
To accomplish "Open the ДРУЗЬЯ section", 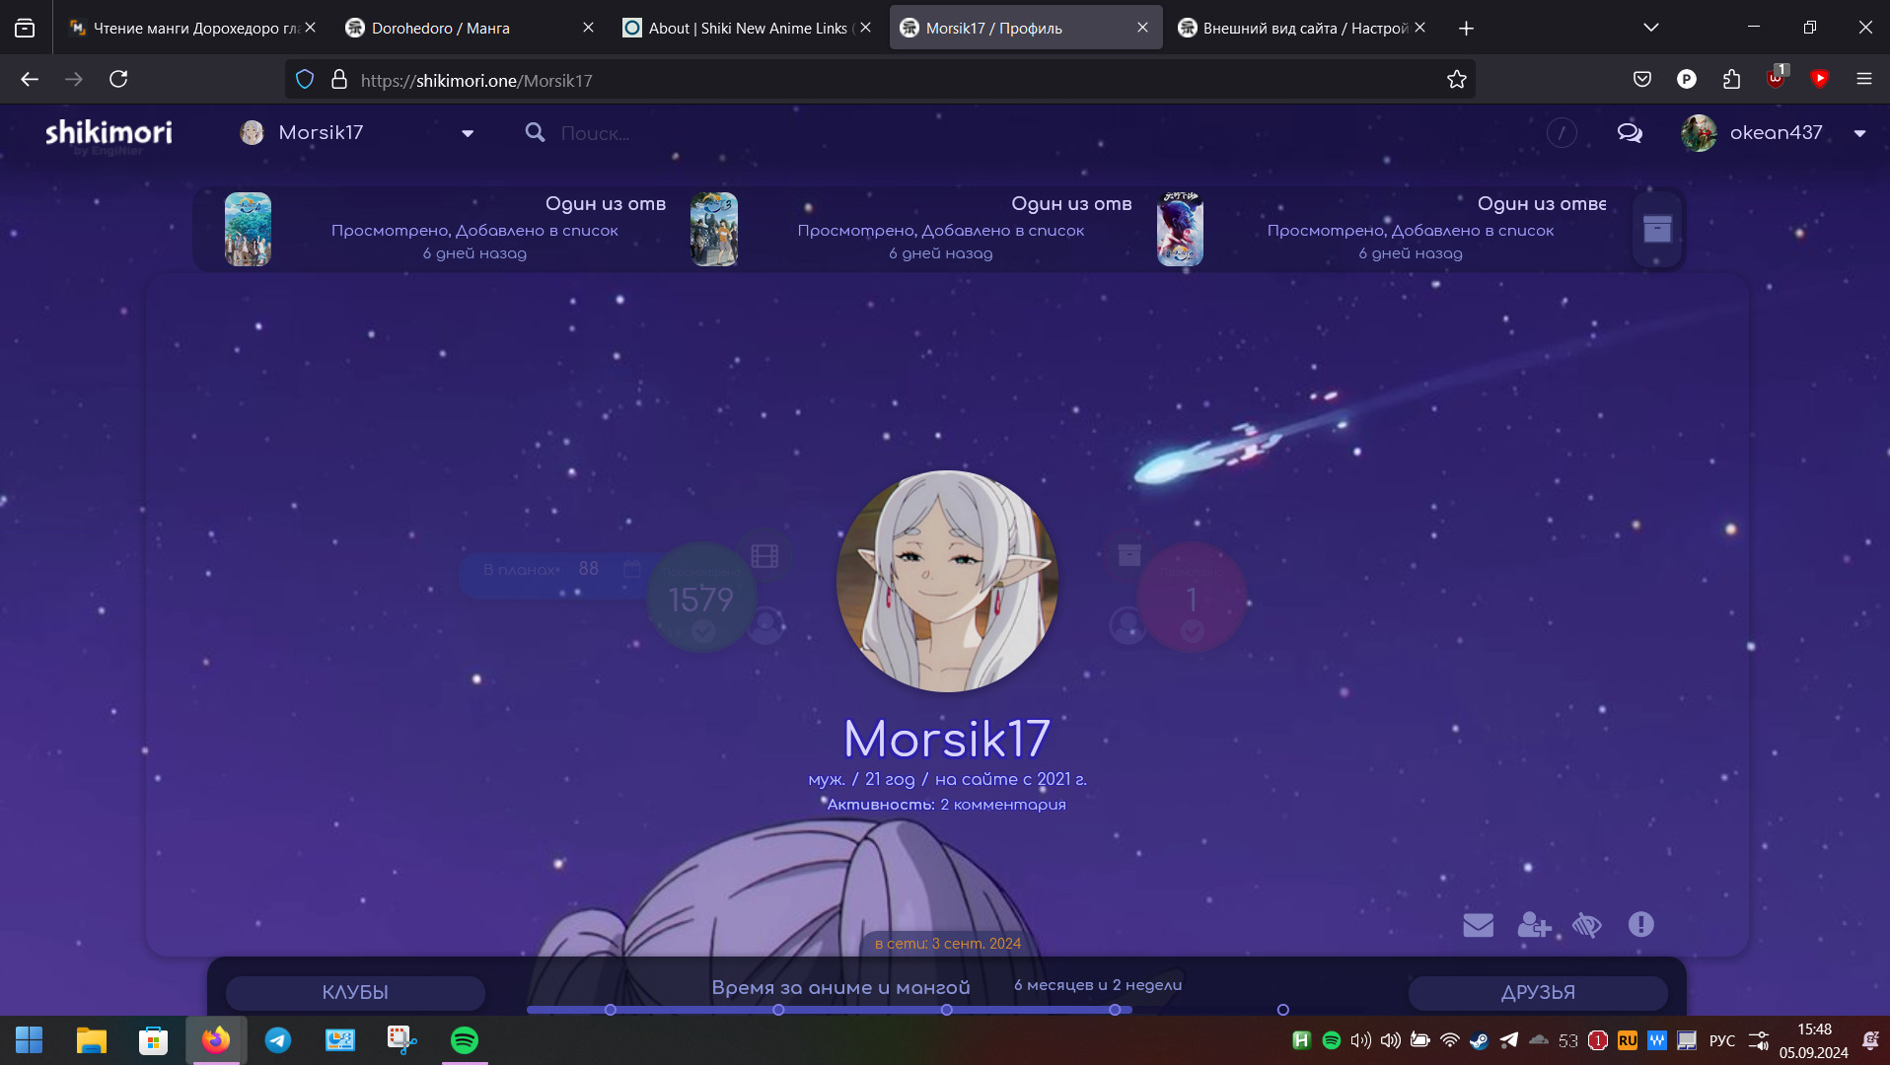I will (1538, 992).
